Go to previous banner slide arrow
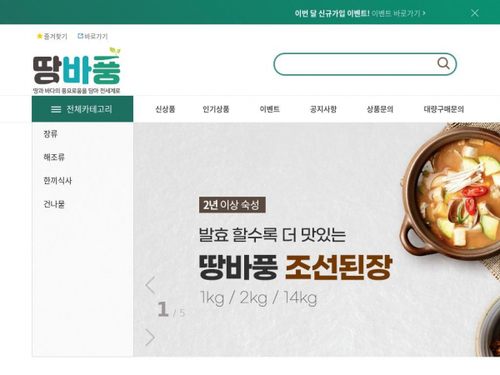 tap(150, 285)
